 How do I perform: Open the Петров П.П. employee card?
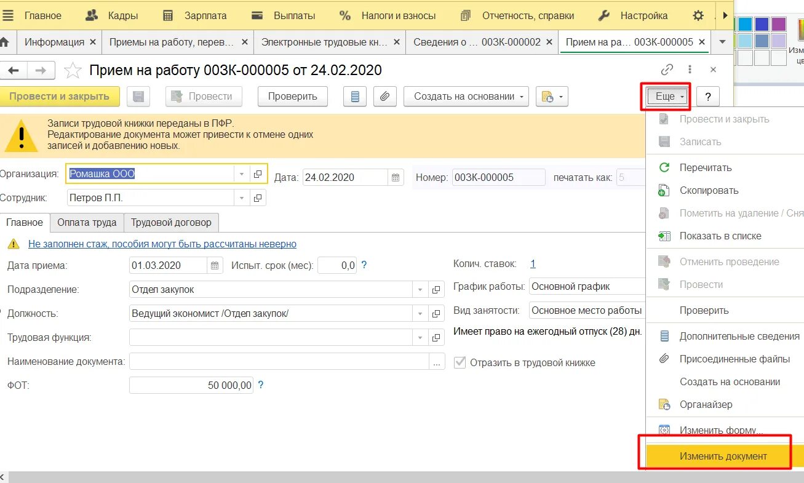(258, 198)
